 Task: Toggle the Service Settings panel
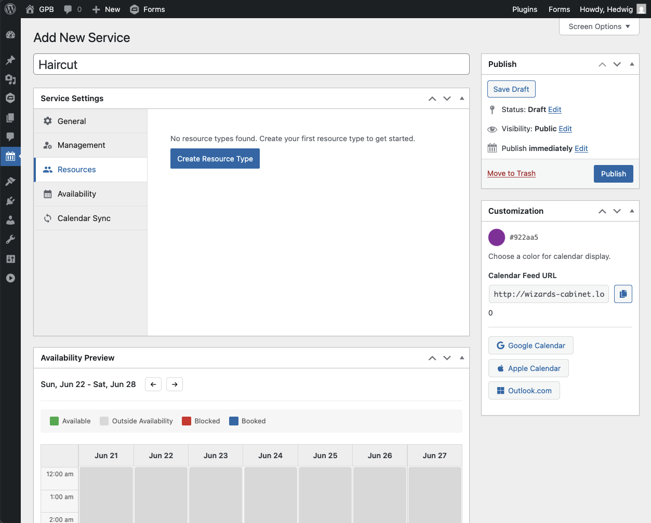pos(462,99)
